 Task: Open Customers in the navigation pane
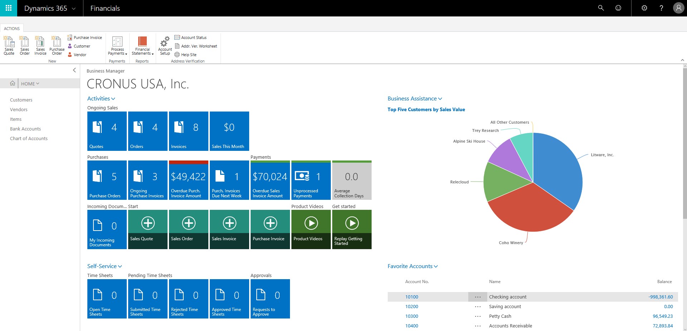click(x=21, y=100)
